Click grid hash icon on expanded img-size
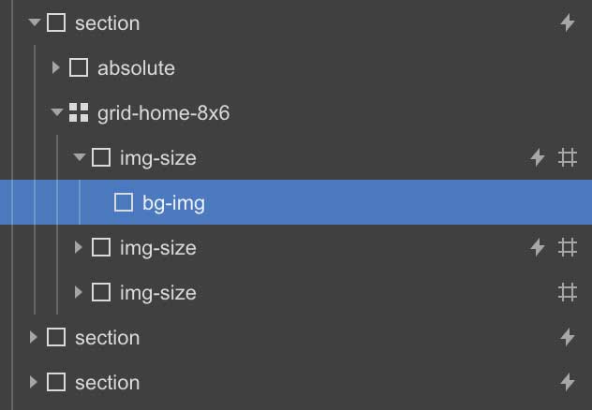The image size is (592, 410). pyautogui.click(x=568, y=157)
